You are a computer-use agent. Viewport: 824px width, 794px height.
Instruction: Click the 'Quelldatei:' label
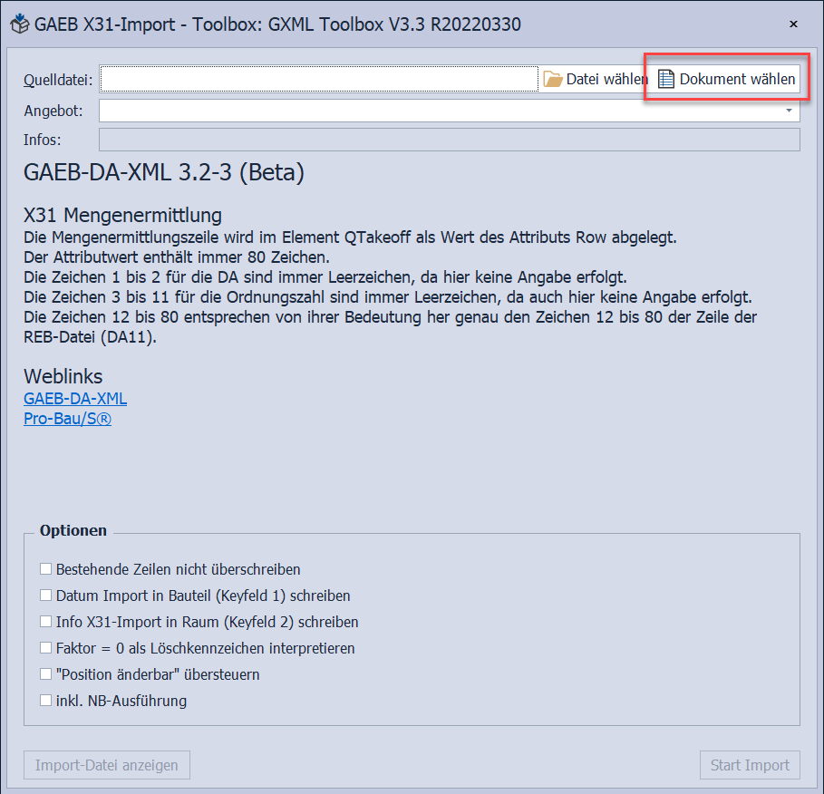click(58, 80)
